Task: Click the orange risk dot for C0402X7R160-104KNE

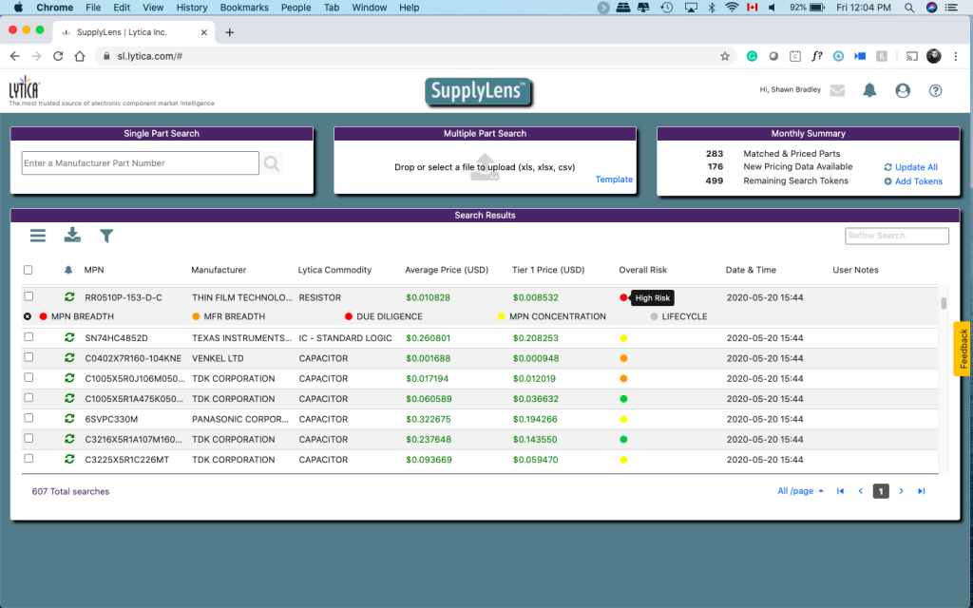Action: pos(623,358)
